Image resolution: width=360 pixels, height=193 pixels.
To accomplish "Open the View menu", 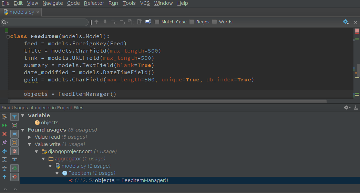I will click(32, 3).
